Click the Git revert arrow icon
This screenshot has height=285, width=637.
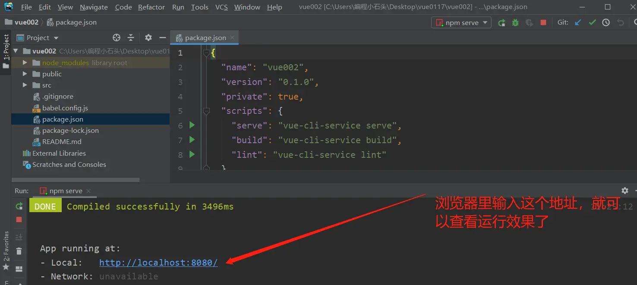621,22
